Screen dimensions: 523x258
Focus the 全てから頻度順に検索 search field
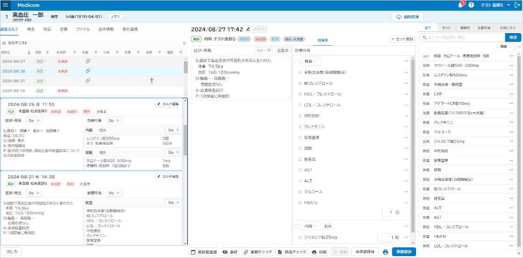tap(462, 37)
